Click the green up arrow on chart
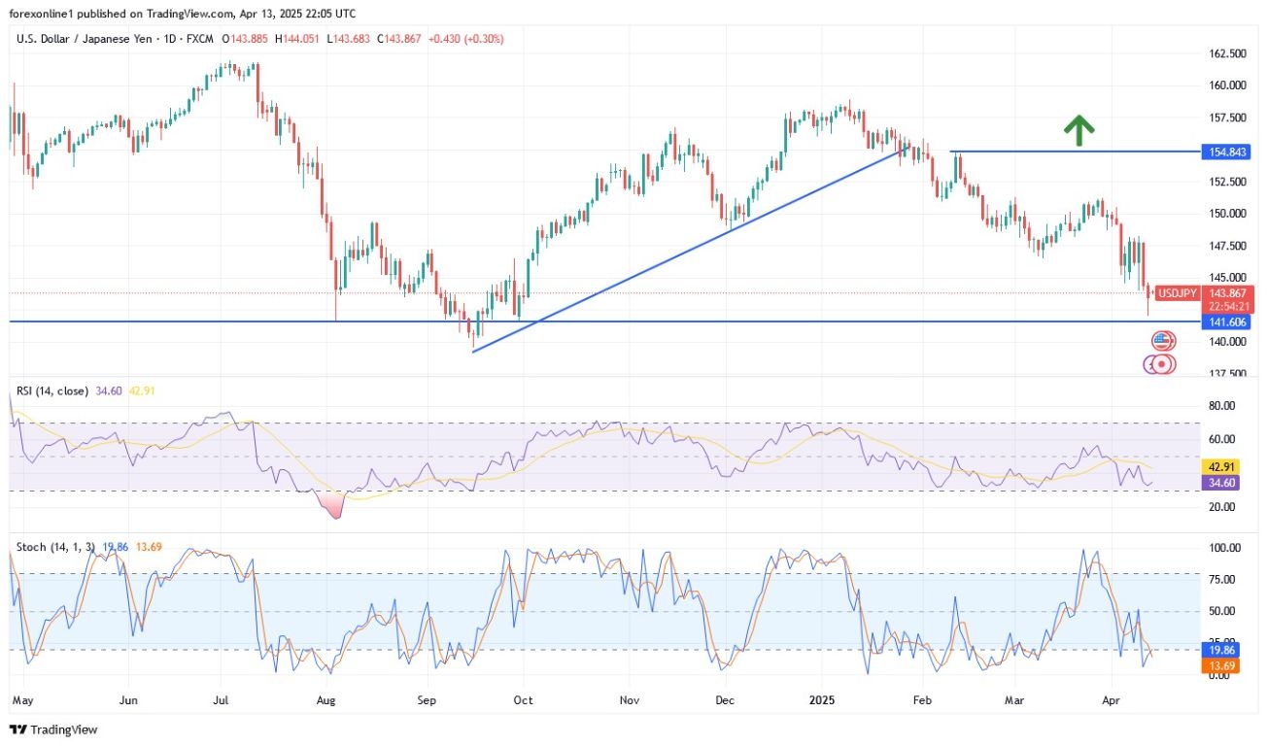Viewport: 1267px width, 746px height. coord(1078,130)
